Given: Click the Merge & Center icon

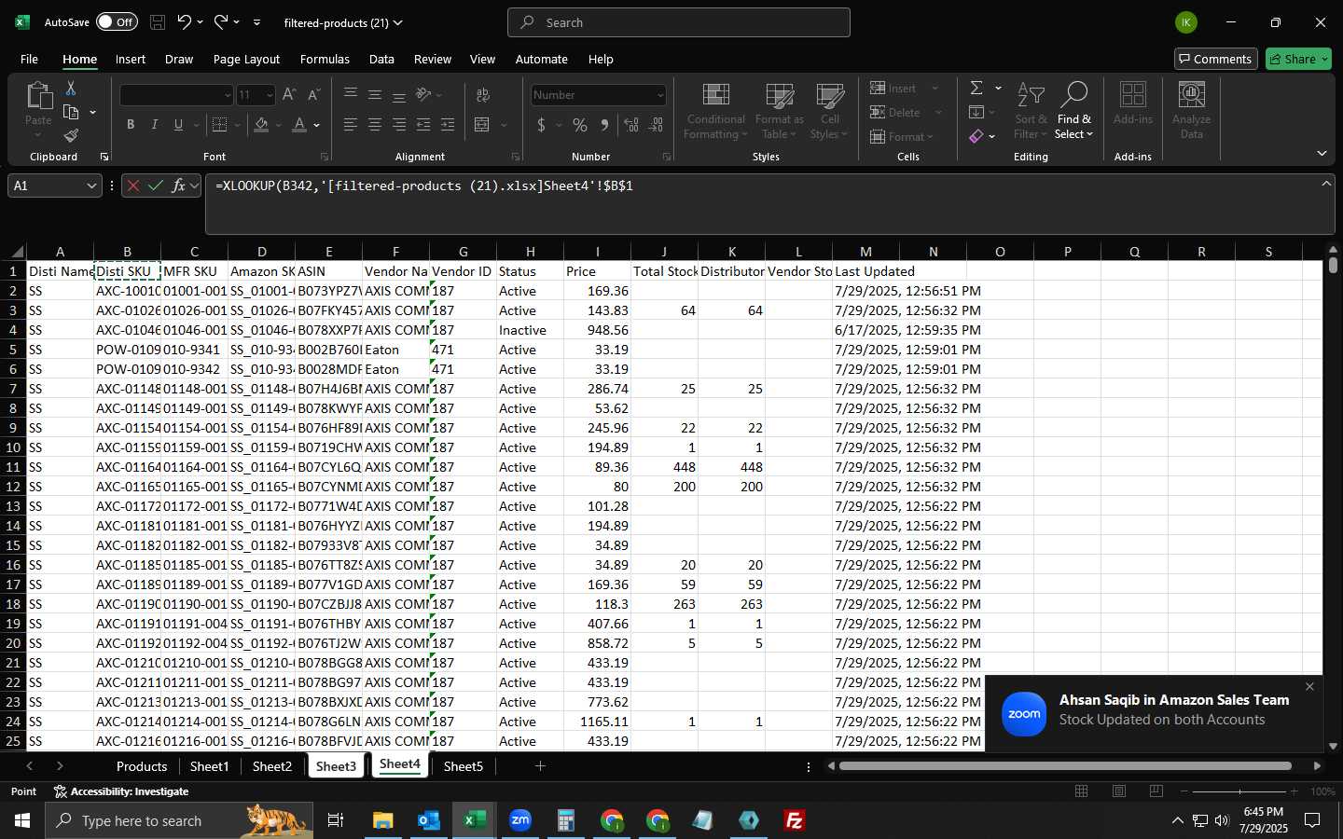Looking at the screenshot, I should (x=482, y=124).
